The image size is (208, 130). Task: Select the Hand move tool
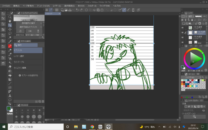(10, 21)
